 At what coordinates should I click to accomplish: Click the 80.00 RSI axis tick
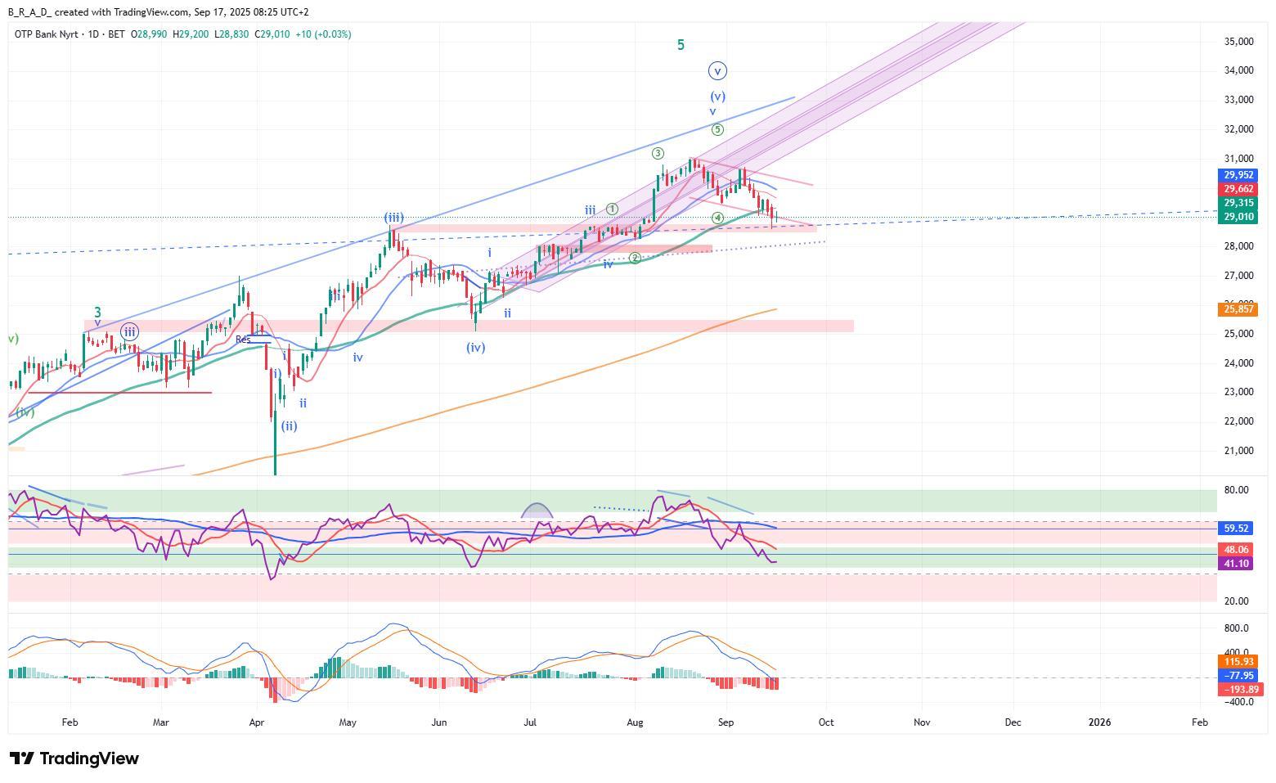tap(1236, 490)
